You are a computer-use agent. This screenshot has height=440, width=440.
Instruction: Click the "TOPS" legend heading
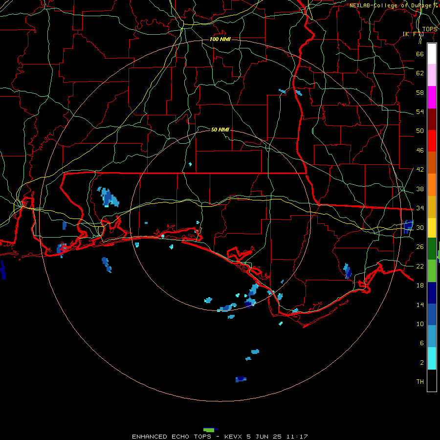click(x=430, y=29)
